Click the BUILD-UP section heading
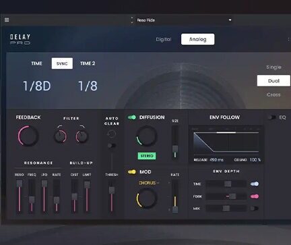 click(x=81, y=163)
